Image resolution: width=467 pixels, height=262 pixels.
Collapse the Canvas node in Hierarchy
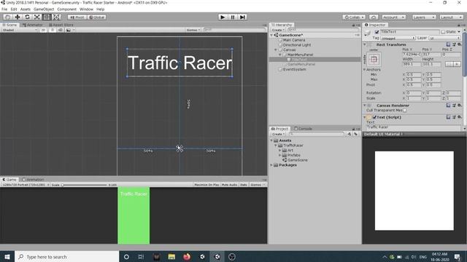[276, 50]
